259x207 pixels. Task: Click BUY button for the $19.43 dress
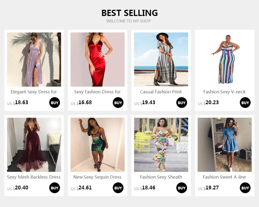(x=181, y=103)
